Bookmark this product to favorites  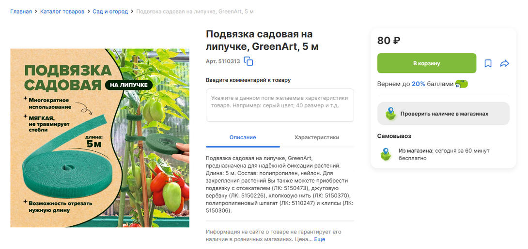[488, 63]
